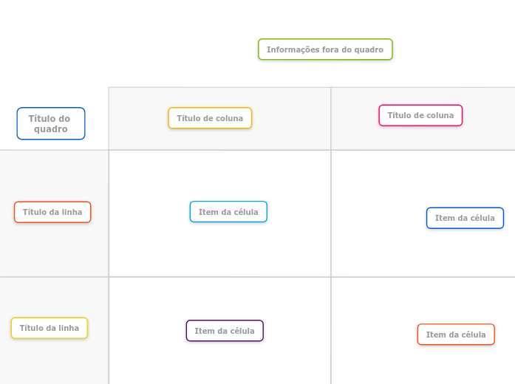The height and width of the screenshot is (384, 515).
Task: Click blank area of the orange row-title cell
Action: [52, 251]
